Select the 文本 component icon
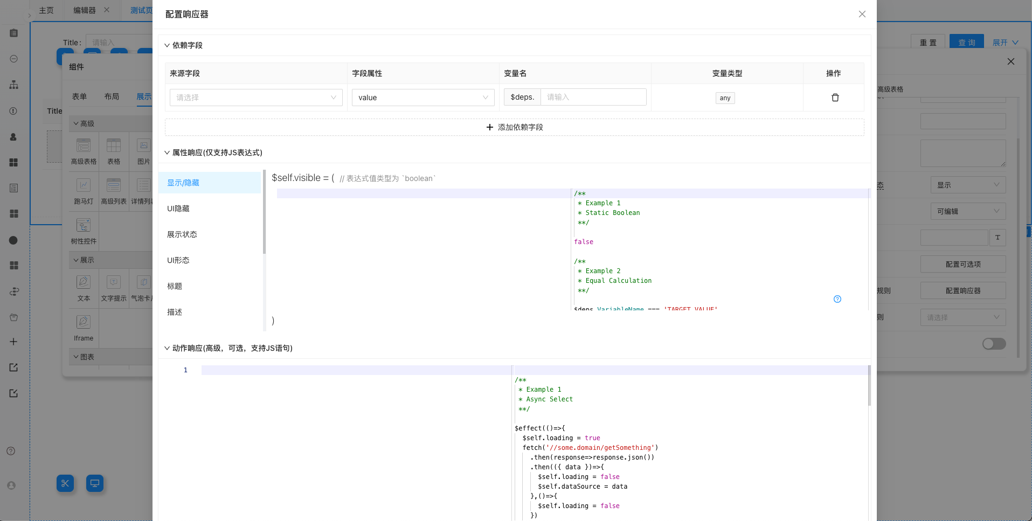Image resolution: width=1032 pixels, height=521 pixels. point(84,282)
